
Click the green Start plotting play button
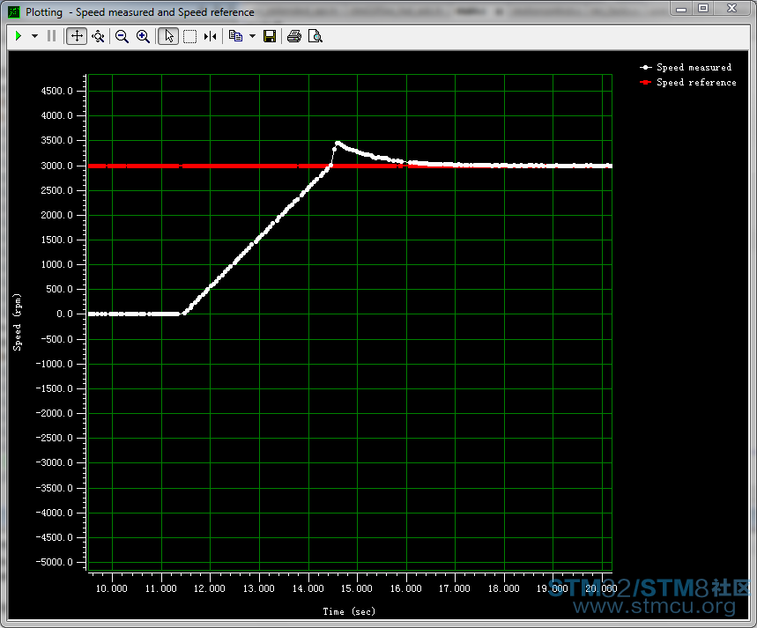[x=19, y=36]
